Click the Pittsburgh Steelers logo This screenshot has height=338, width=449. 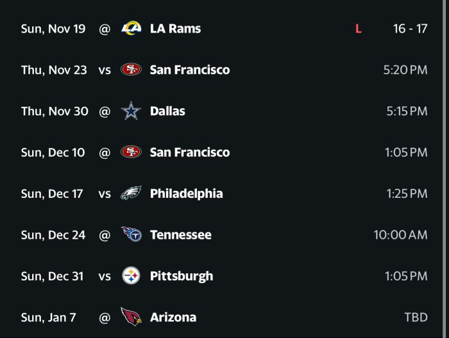[131, 276]
